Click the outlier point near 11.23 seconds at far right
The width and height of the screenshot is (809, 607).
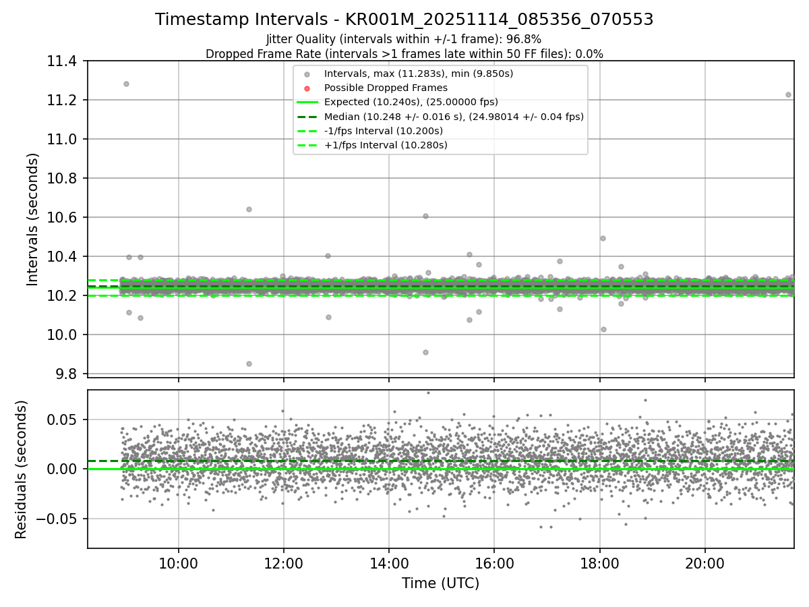(x=788, y=94)
